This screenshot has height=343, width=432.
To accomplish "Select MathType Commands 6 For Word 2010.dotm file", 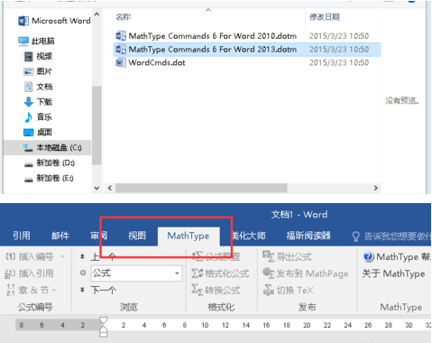I will (x=207, y=36).
